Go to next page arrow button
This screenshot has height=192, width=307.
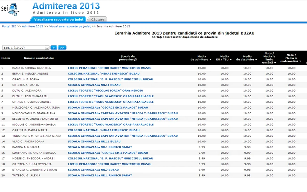54,48
